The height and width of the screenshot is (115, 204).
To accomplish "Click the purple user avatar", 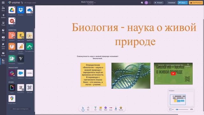I will (146, 3).
